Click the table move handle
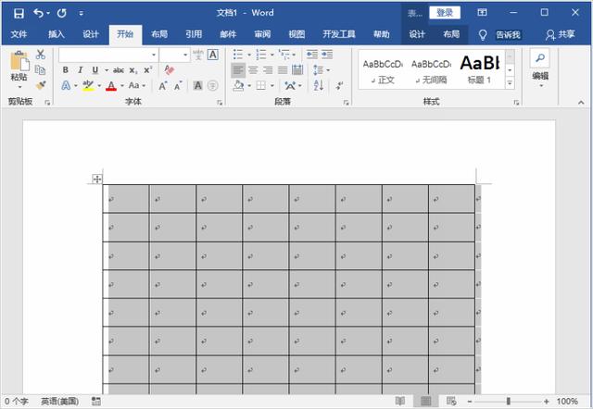The height and width of the screenshot is (409, 593). click(97, 179)
